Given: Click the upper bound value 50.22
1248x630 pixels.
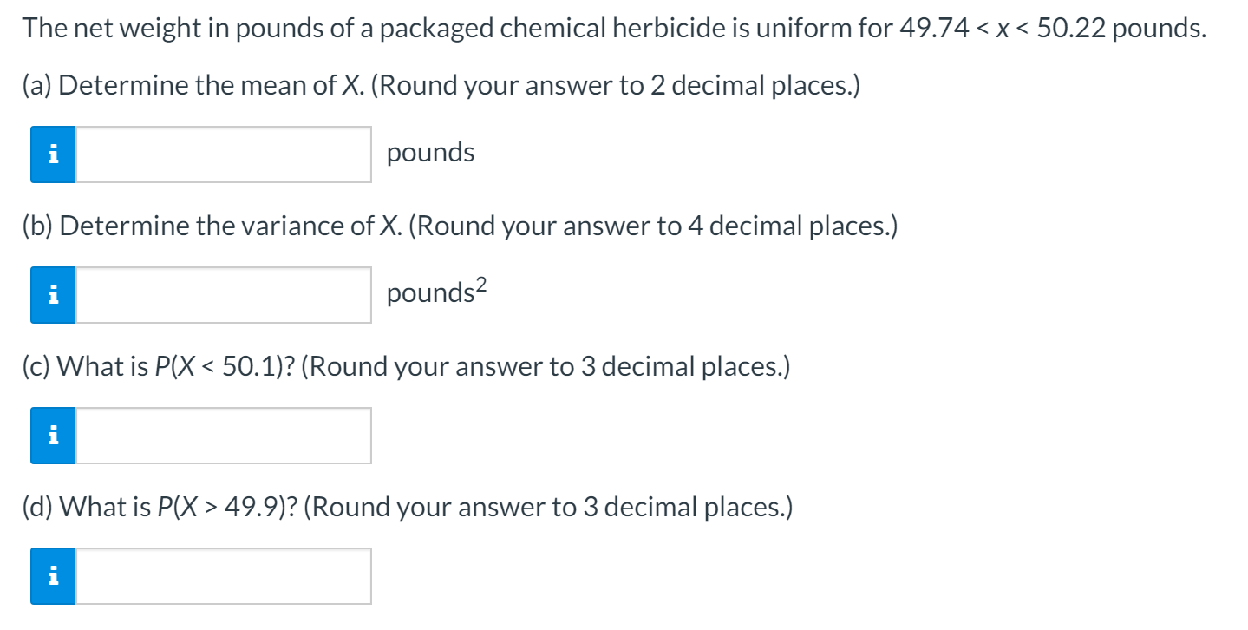Looking at the screenshot, I should coord(1071,30).
